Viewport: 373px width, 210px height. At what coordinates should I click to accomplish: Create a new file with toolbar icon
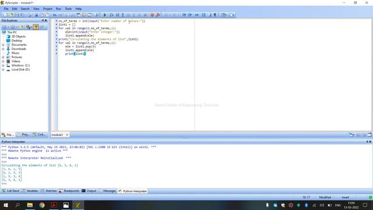(x=5, y=15)
